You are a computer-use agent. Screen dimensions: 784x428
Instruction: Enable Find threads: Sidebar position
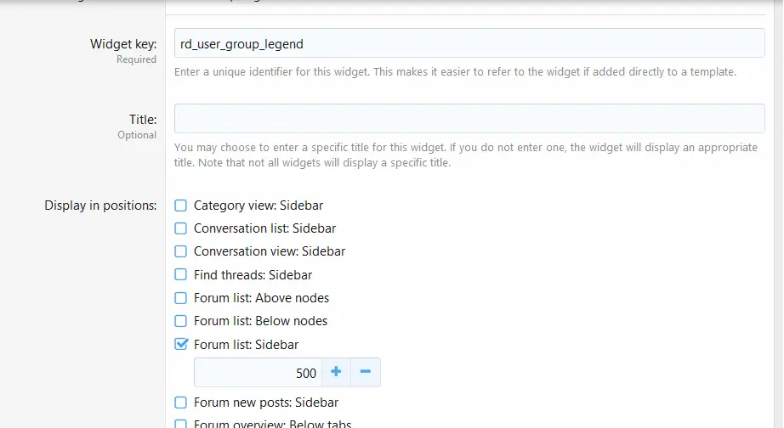pos(180,274)
